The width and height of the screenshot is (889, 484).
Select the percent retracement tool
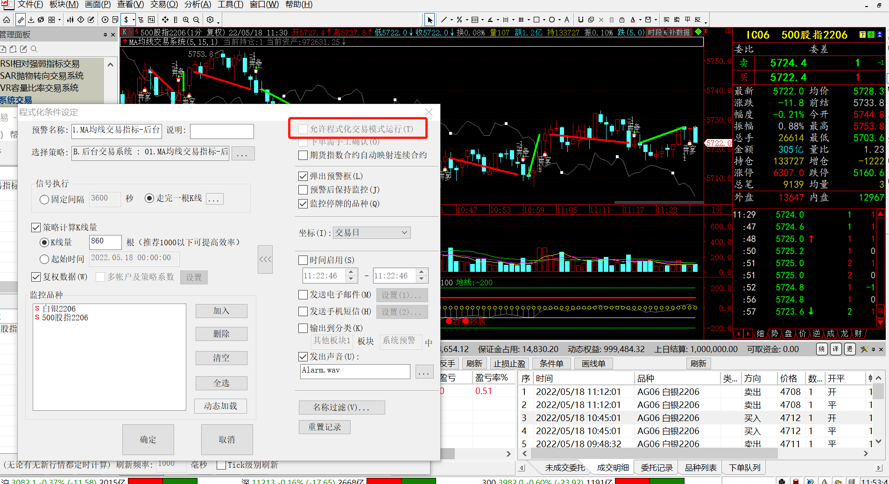(x=459, y=20)
